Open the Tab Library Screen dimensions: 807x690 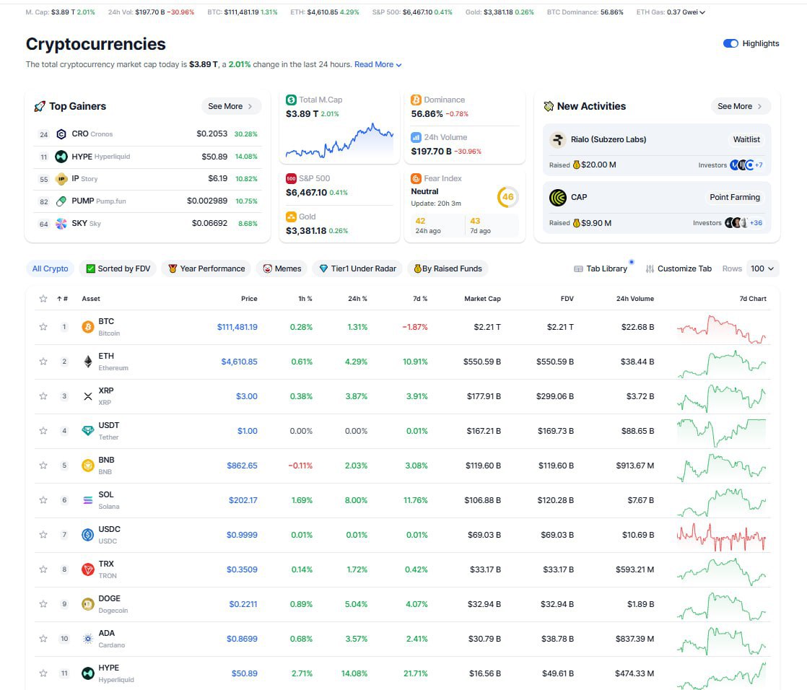[x=601, y=268]
